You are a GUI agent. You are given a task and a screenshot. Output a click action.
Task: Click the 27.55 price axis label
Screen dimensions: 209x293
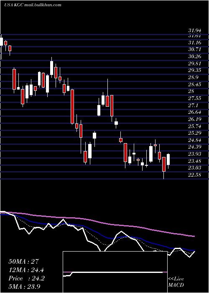pos(195,98)
